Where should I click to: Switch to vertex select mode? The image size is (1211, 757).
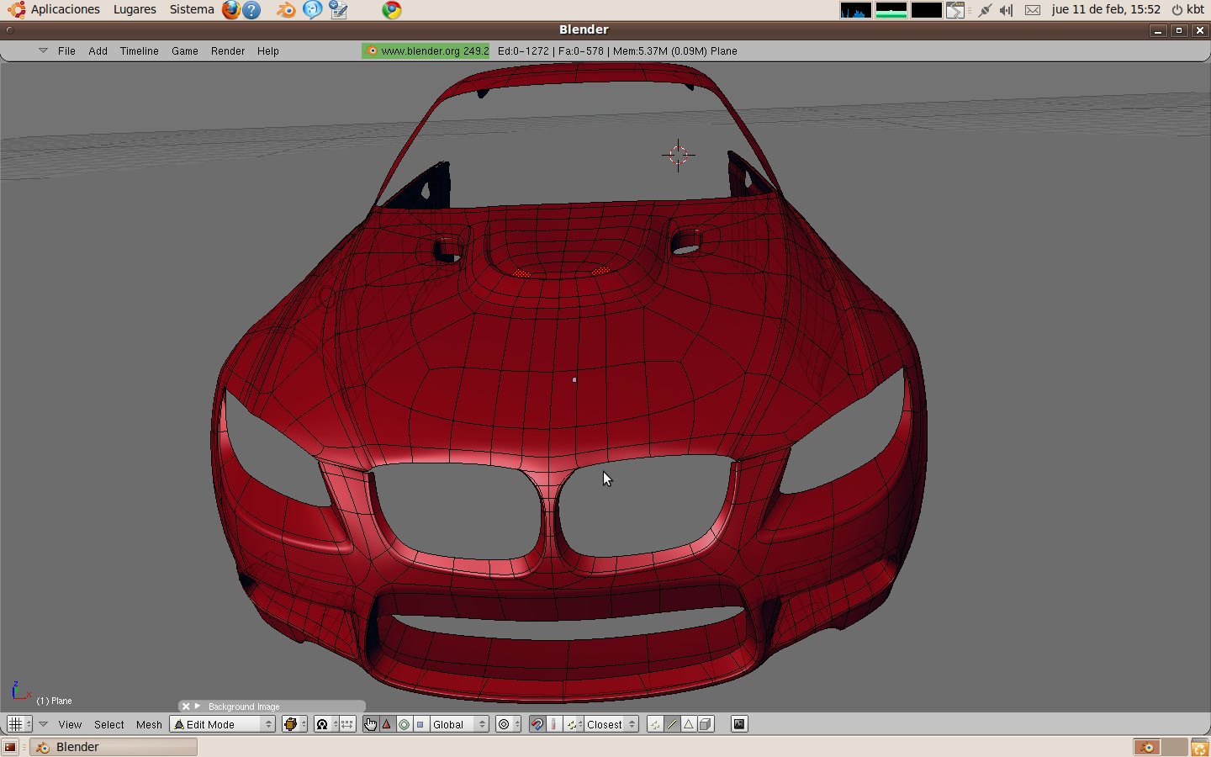(655, 724)
